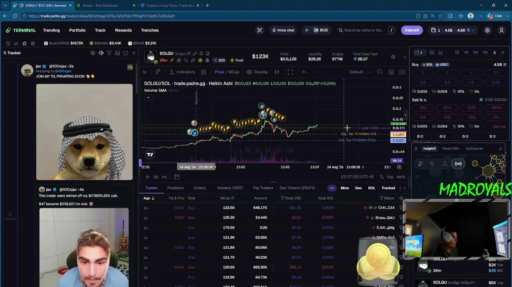The height and width of the screenshot is (287, 512).
Task: Sell 100% of SOLGU holdings
Action: coord(496,108)
